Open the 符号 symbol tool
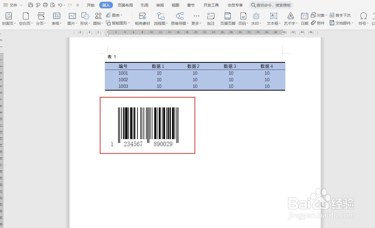This screenshot has height=228, width=375. pyautogui.click(x=363, y=19)
